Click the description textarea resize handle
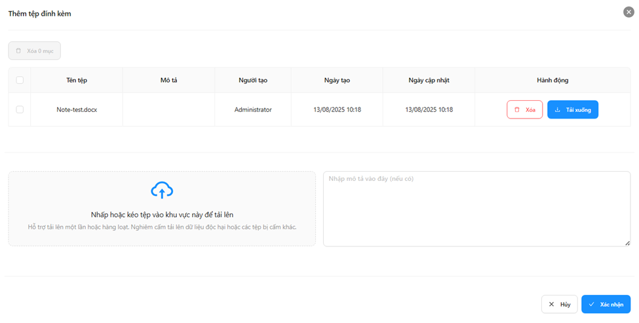The image size is (639, 323). (x=627, y=243)
